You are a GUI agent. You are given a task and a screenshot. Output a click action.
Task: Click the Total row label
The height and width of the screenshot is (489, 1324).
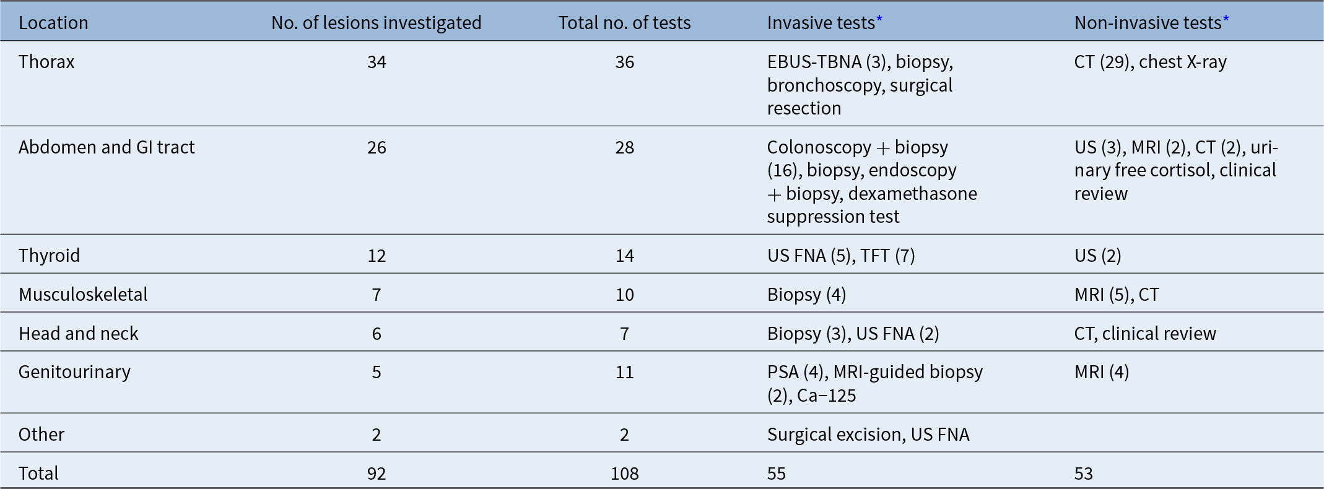tap(38, 474)
